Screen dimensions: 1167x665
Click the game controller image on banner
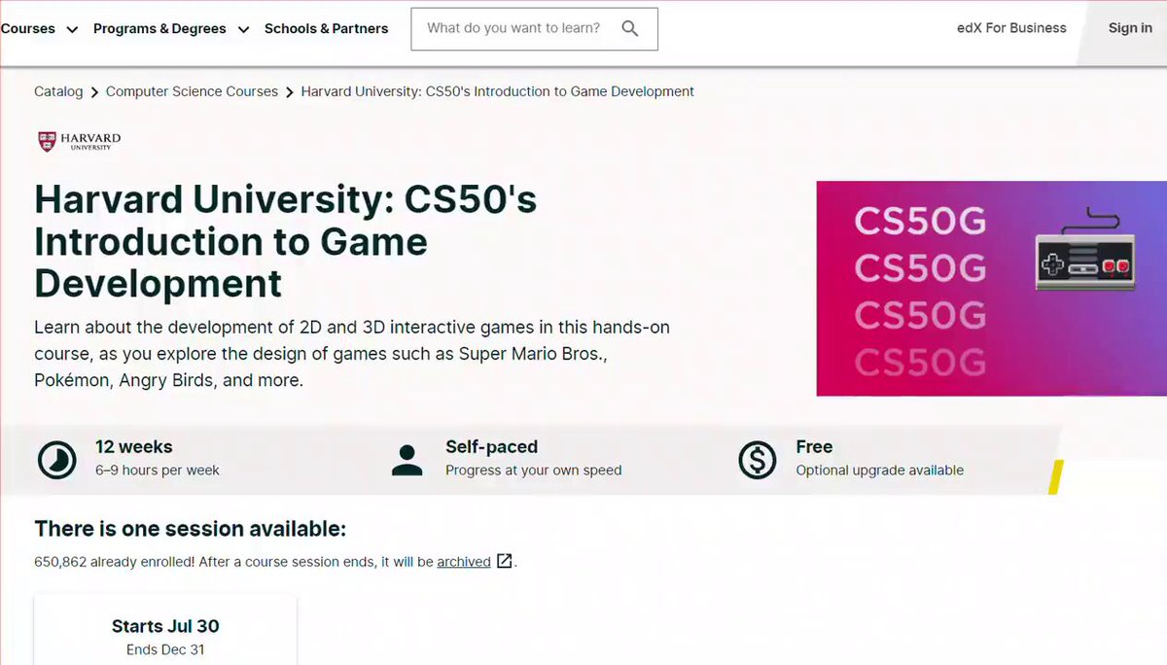[x=1085, y=255]
